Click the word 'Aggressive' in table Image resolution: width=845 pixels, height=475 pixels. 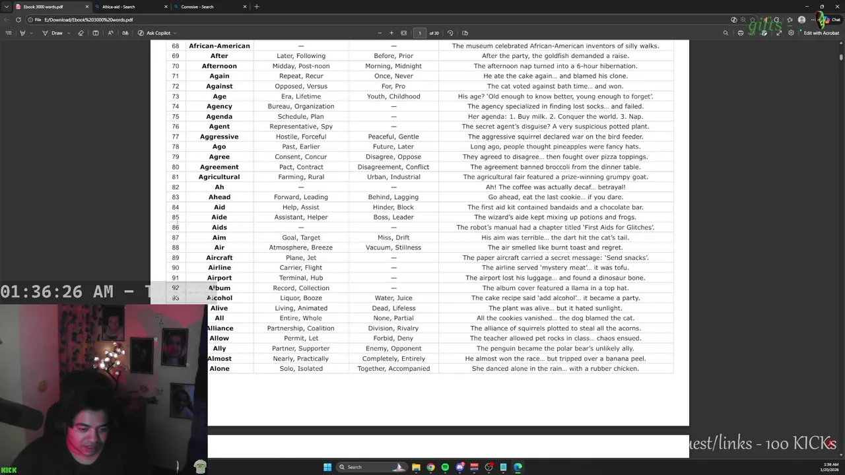coord(219,137)
